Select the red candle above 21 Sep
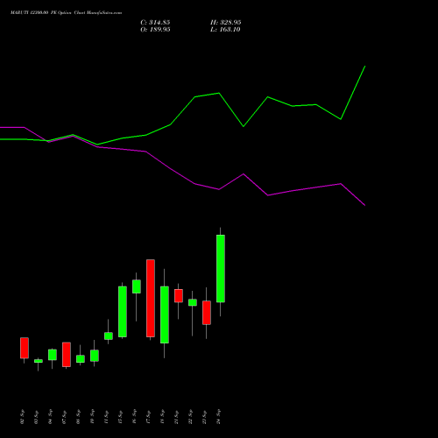Image resolution: width=438 pixels, height=438 pixels. tap(179, 296)
